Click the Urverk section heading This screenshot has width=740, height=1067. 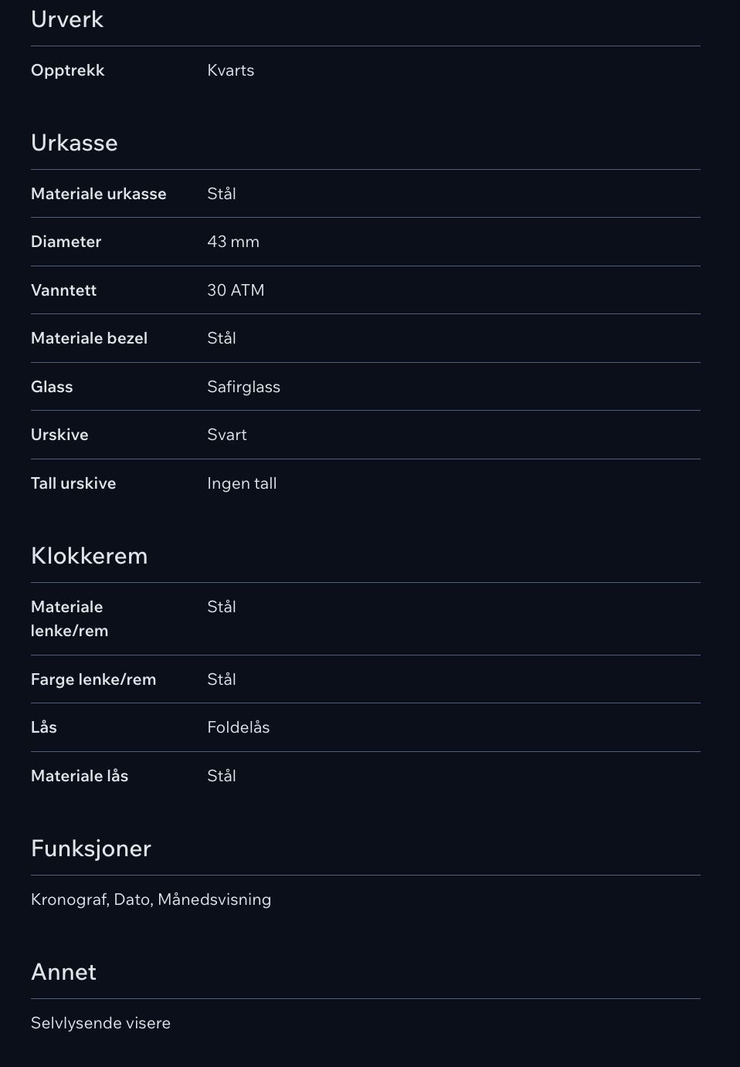[x=67, y=19]
